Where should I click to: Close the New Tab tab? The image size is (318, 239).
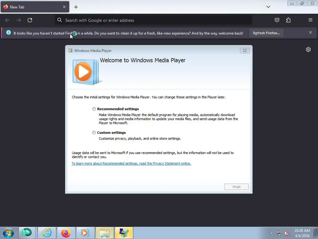tap(64, 7)
